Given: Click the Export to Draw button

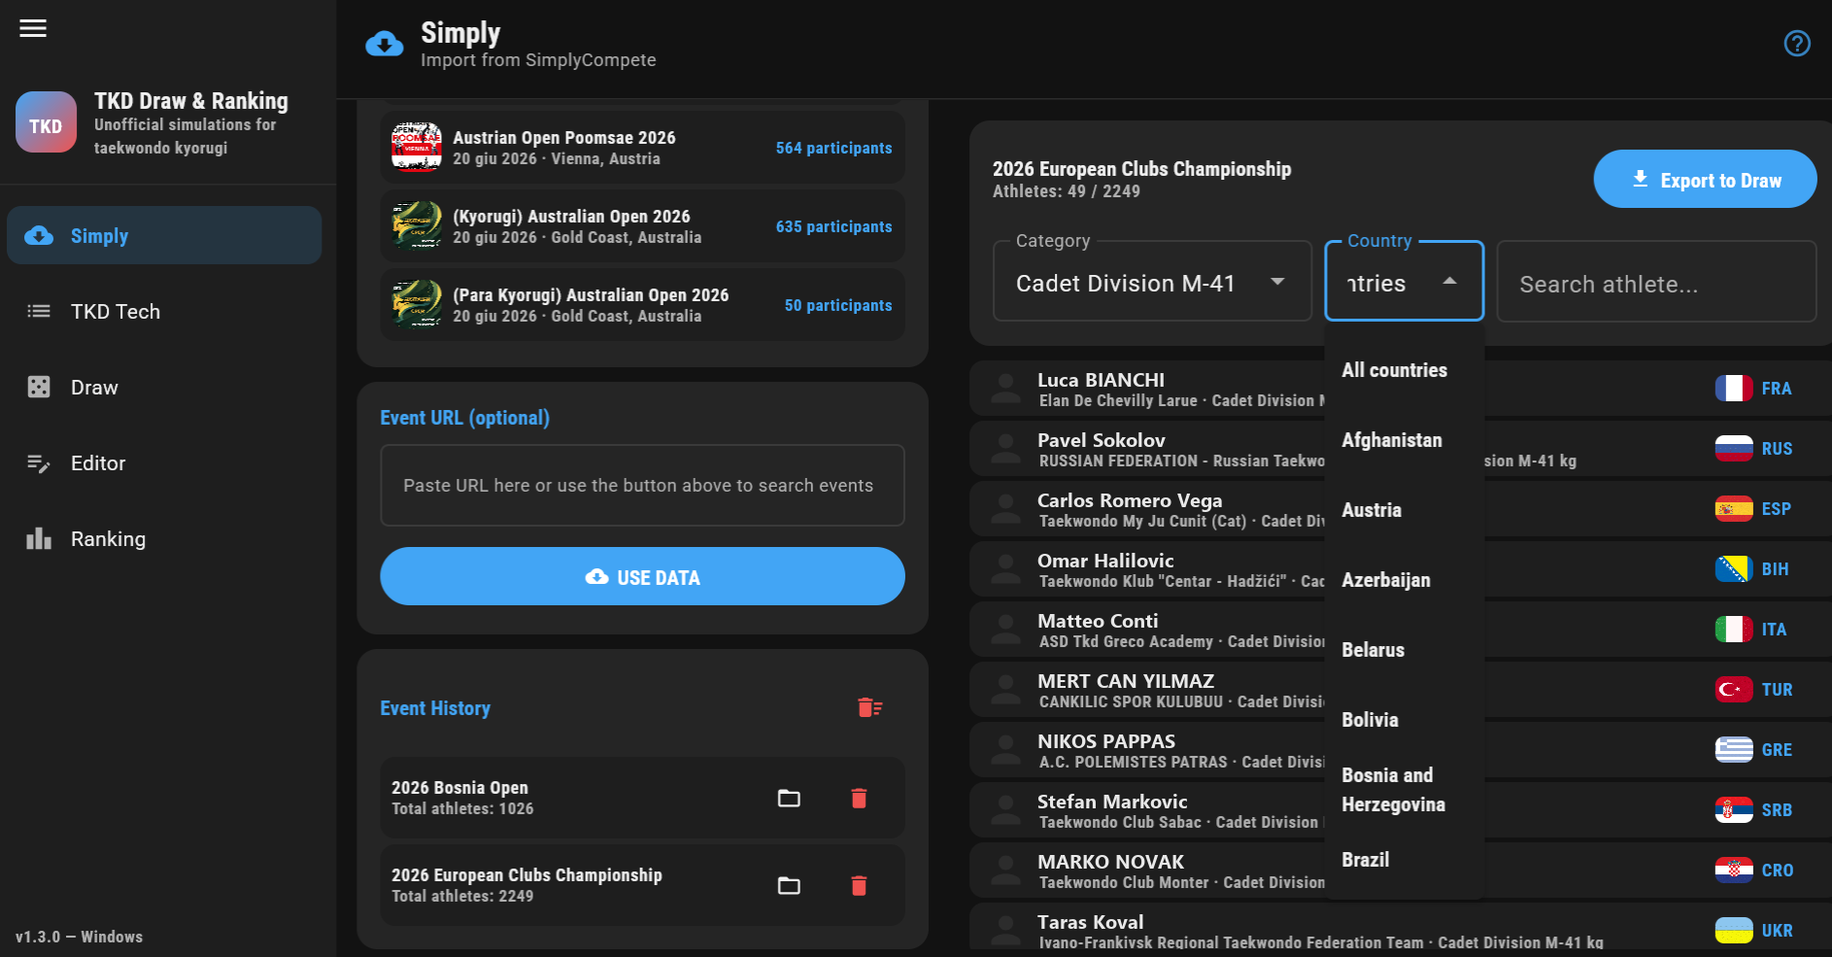Looking at the screenshot, I should tap(1705, 179).
